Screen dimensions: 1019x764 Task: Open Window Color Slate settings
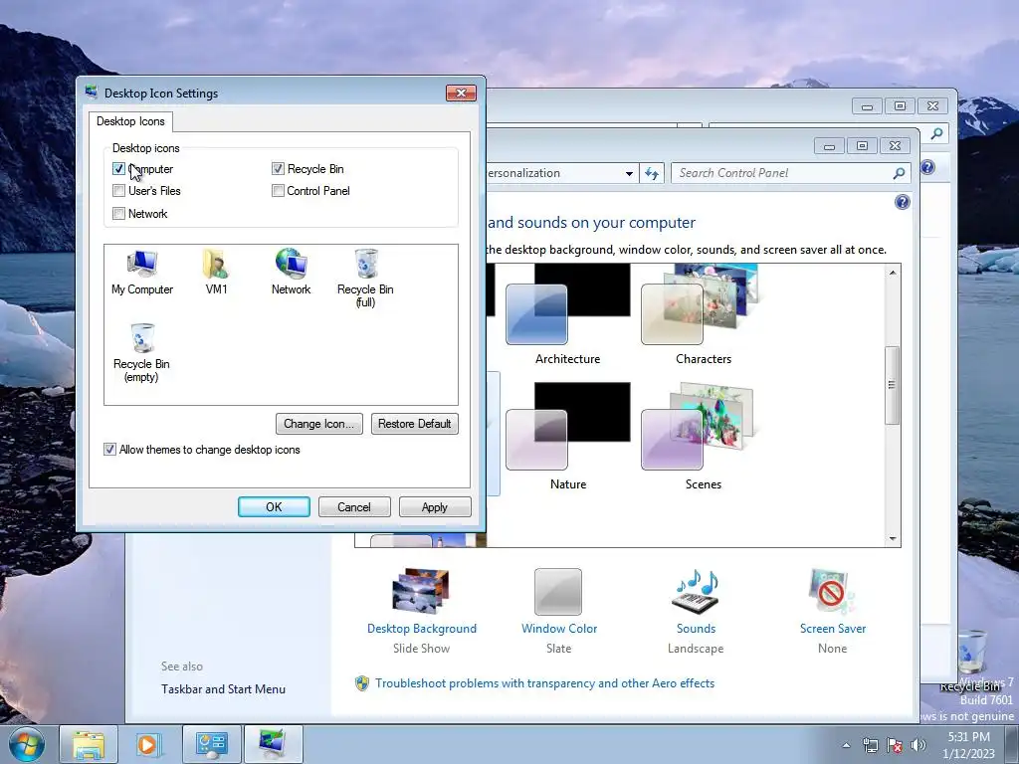point(558,591)
